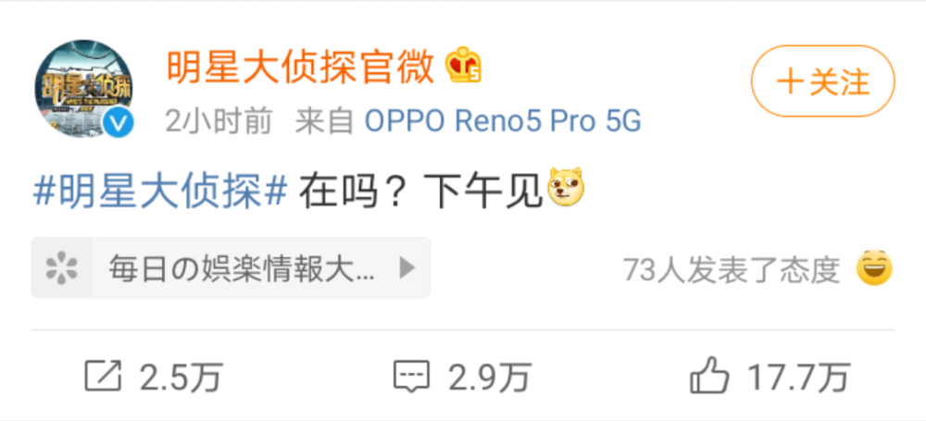Image resolution: width=926 pixels, height=421 pixels.
Task: Click the crown membership badge icon
Action: tap(464, 65)
